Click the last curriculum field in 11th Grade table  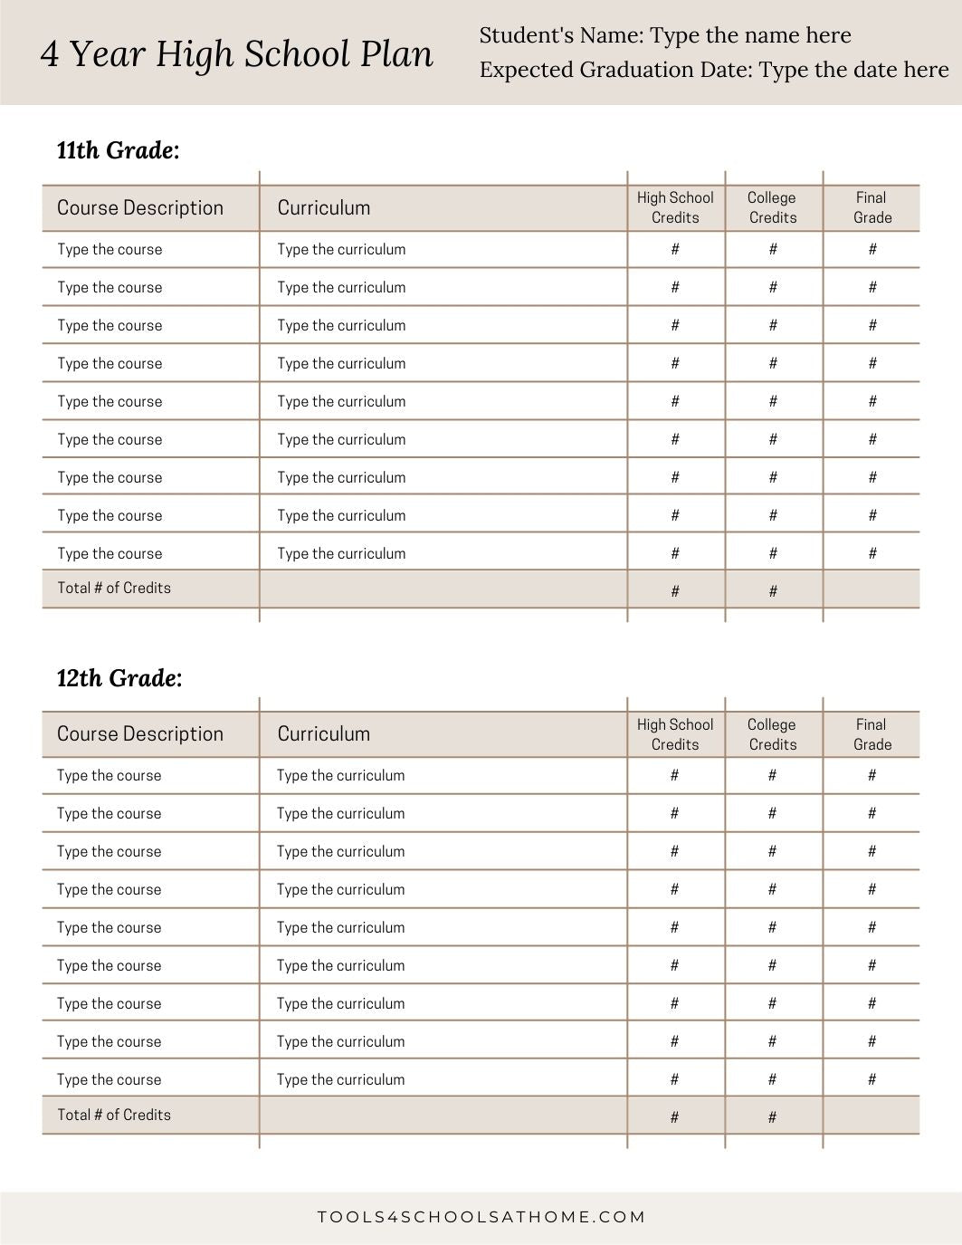341,554
